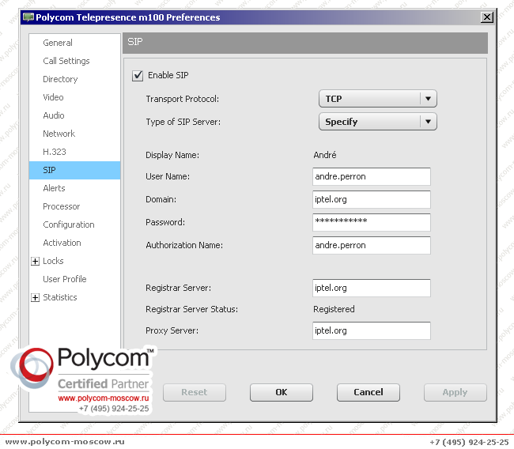Open the Transport Protocol dropdown

[x=378, y=99]
